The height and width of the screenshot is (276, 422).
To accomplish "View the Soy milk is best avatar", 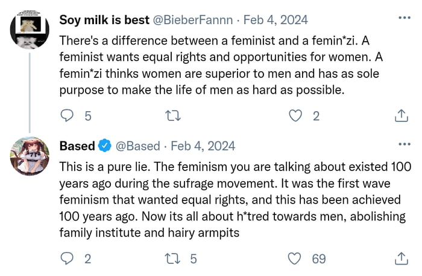I will tap(30, 30).
